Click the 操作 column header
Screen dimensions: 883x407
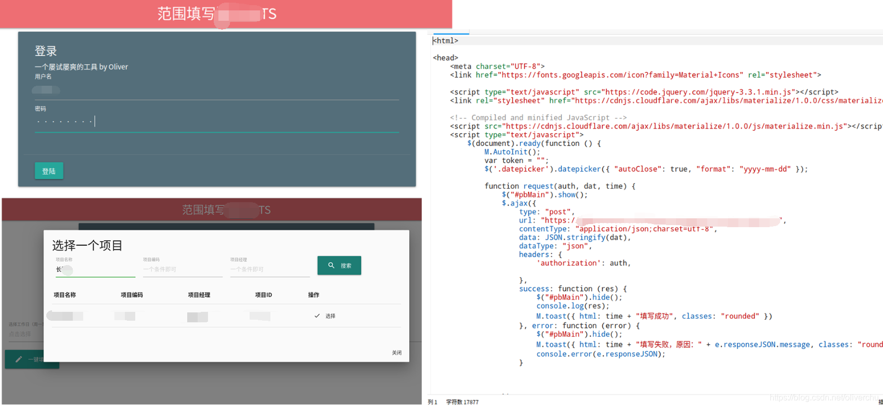pyautogui.click(x=314, y=295)
